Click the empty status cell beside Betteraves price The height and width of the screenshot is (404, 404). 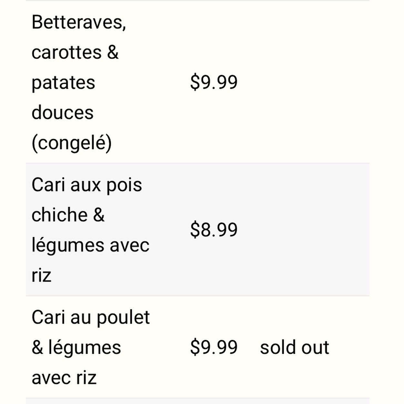(x=310, y=82)
